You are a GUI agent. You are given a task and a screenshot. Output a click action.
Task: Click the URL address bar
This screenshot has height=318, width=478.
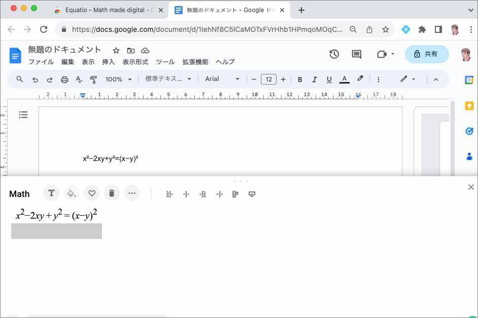207,29
